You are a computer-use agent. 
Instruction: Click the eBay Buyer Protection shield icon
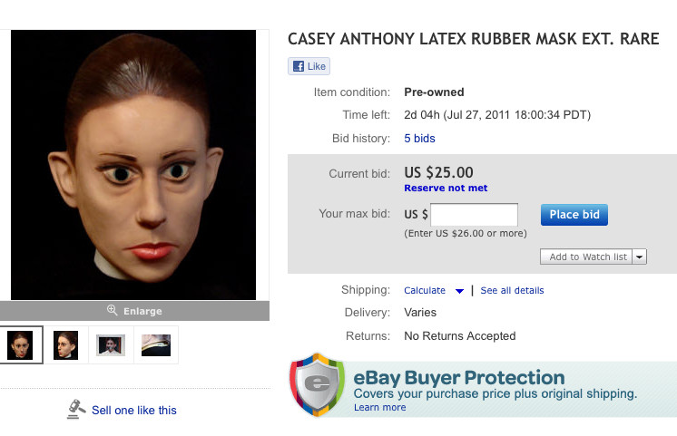318,384
